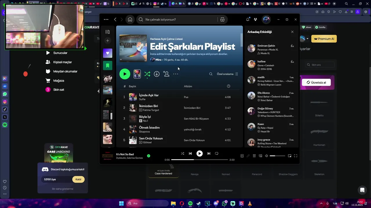Open the Spotify profile avatar menu
This screenshot has height=208, width=371.
click(266, 19)
